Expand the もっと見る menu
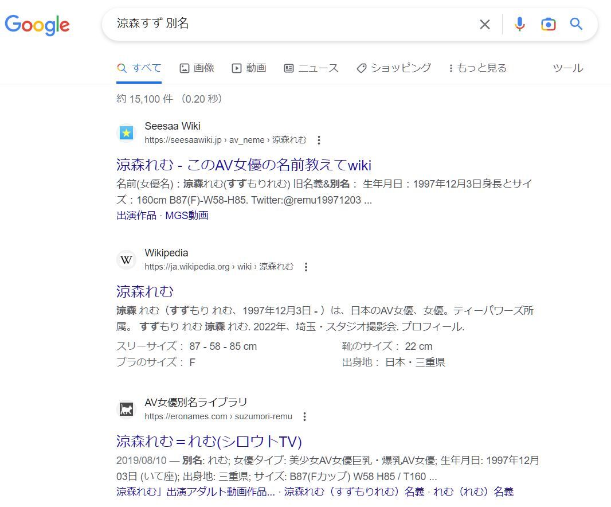This screenshot has height=507, width=611. [x=477, y=68]
